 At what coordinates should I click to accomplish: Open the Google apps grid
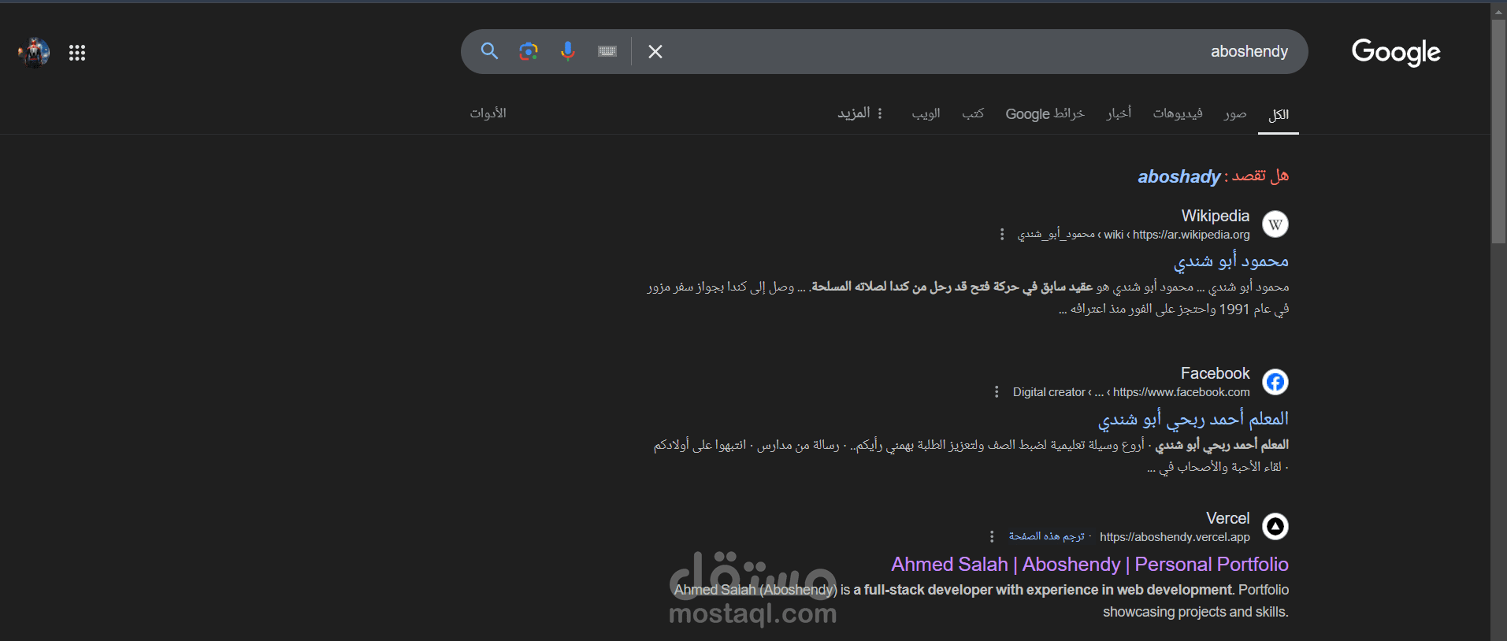click(x=77, y=53)
